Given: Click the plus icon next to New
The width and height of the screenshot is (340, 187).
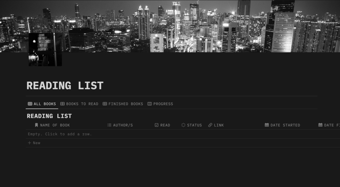Looking at the screenshot, I should 29,143.
